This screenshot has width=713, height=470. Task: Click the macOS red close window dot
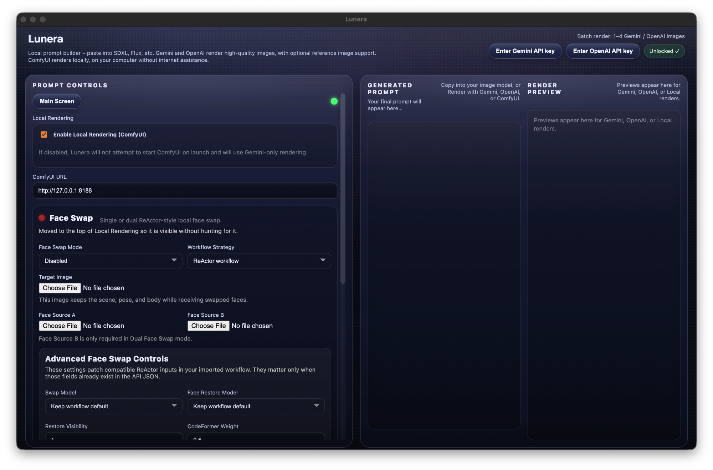24,19
